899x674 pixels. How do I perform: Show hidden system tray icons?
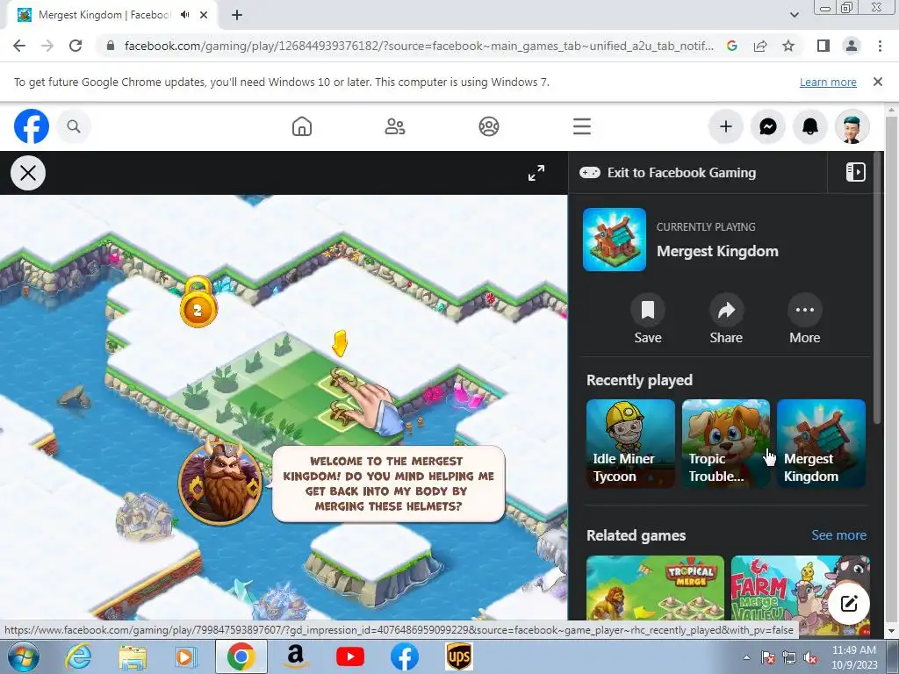tap(746, 657)
